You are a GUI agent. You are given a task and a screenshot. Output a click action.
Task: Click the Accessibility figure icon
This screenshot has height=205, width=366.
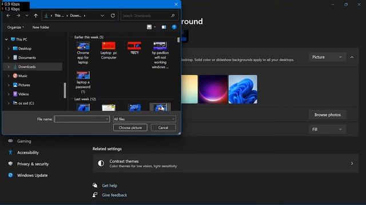point(10,152)
